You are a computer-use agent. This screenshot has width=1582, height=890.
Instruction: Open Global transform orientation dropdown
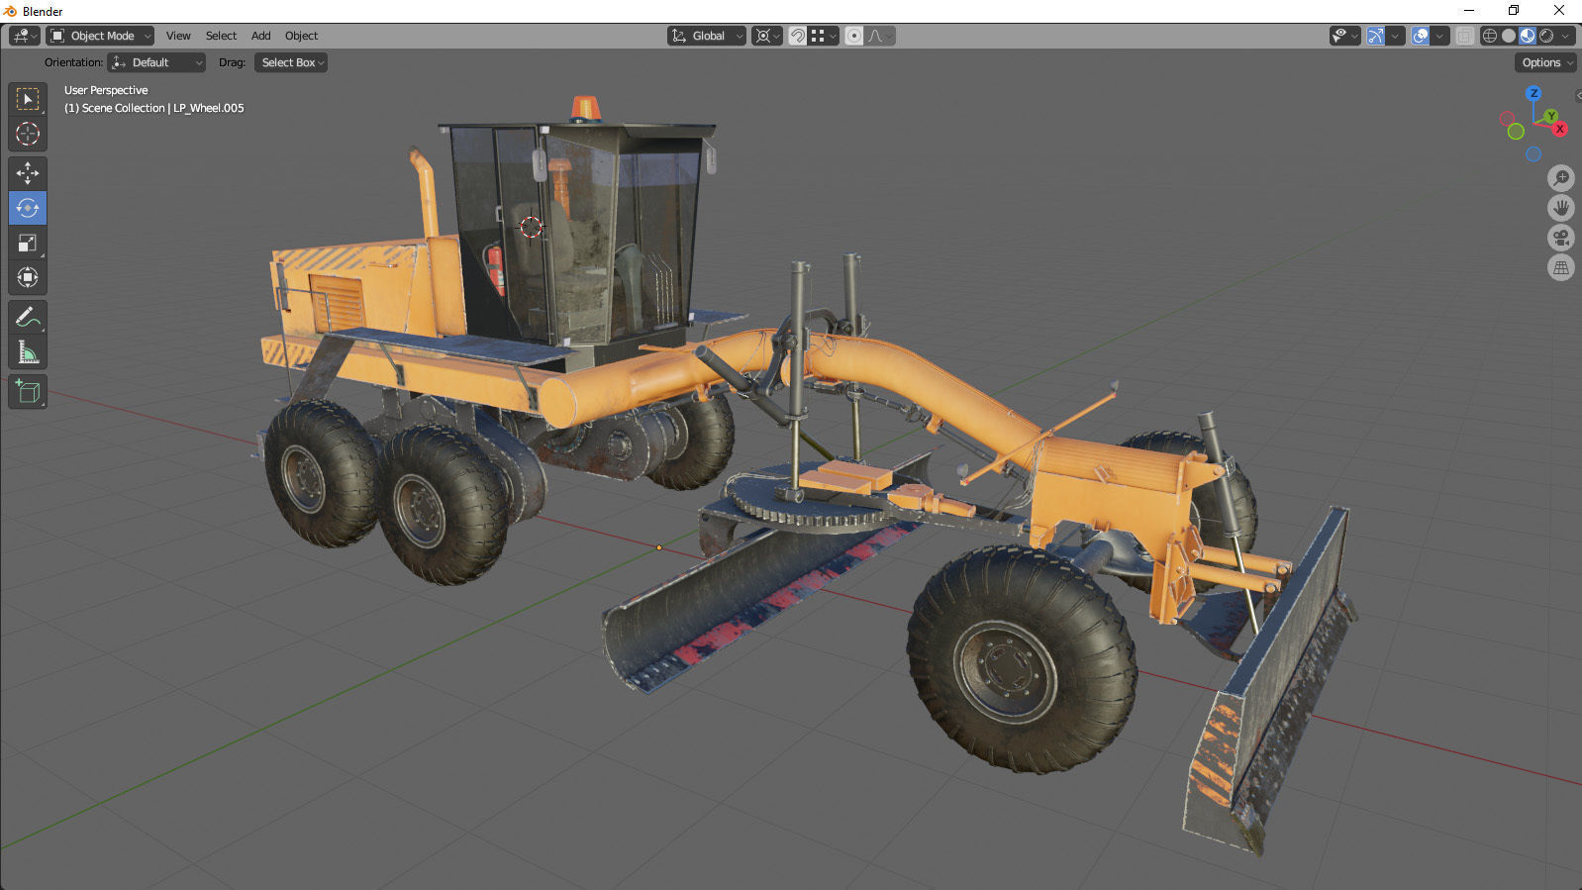point(707,36)
